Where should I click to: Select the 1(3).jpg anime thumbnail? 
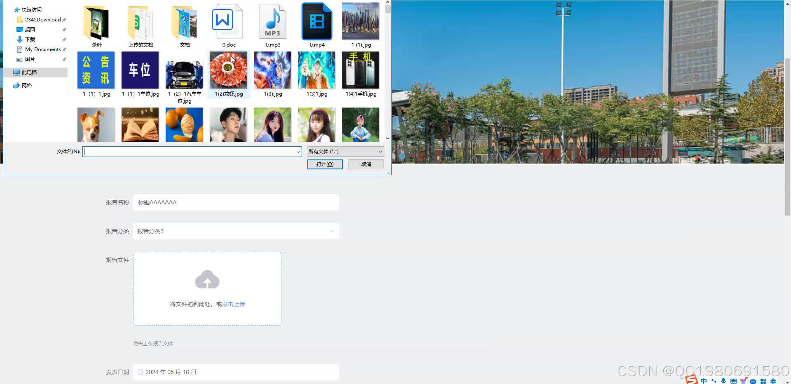click(272, 70)
